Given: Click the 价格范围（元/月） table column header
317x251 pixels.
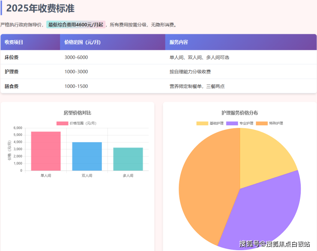Looking at the screenshot, I should [x=82, y=42].
